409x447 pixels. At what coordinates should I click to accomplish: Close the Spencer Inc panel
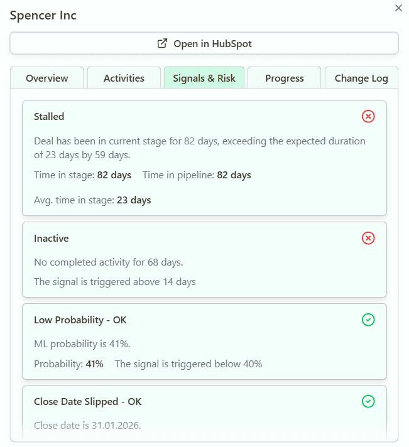[x=398, y=8]
